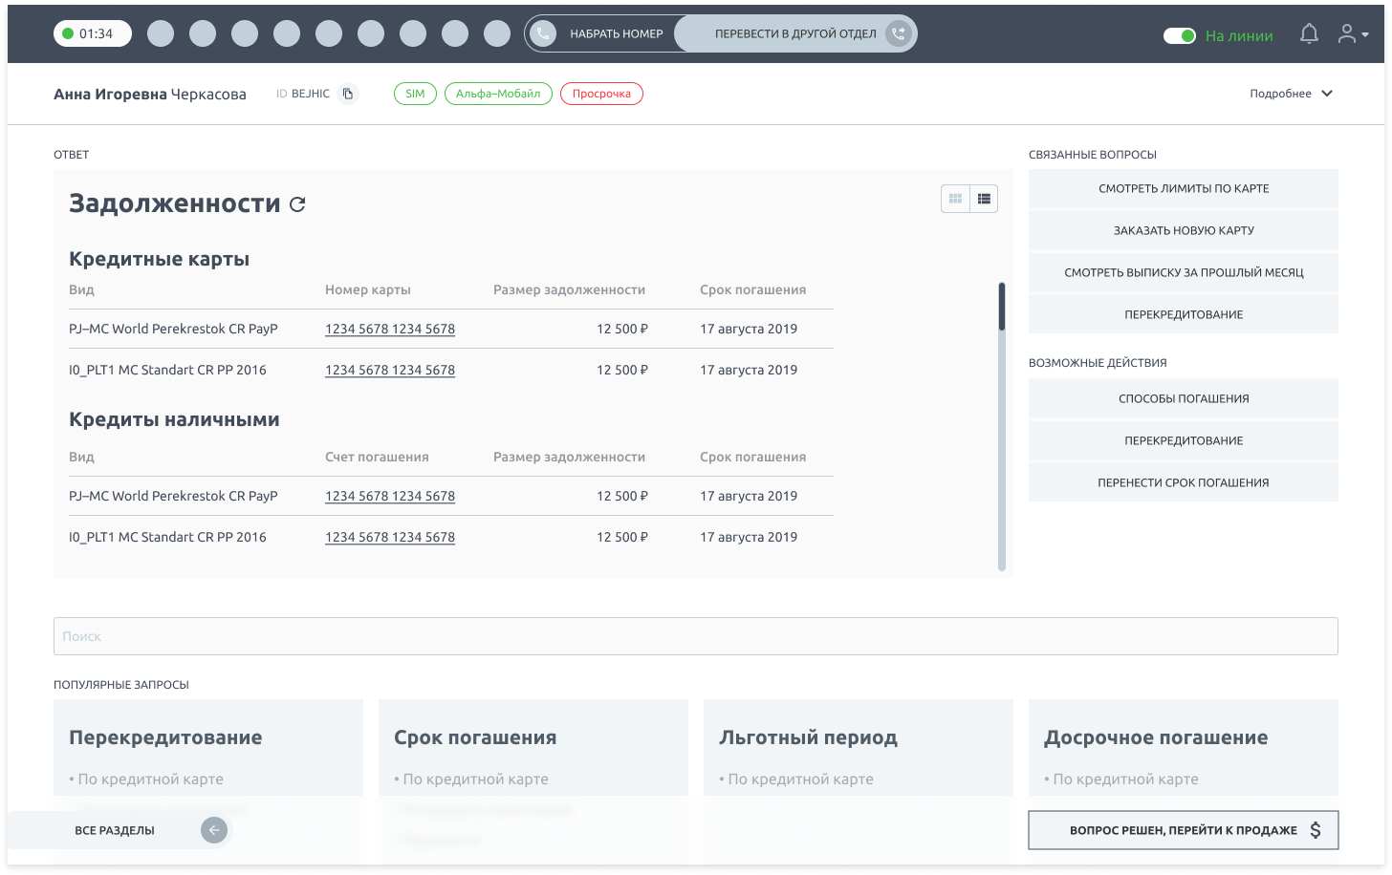This screenshot has height=875, width=1392.
Task: Click Счет погашения column header
Action: pyautogui.click(x=377, y=457)
